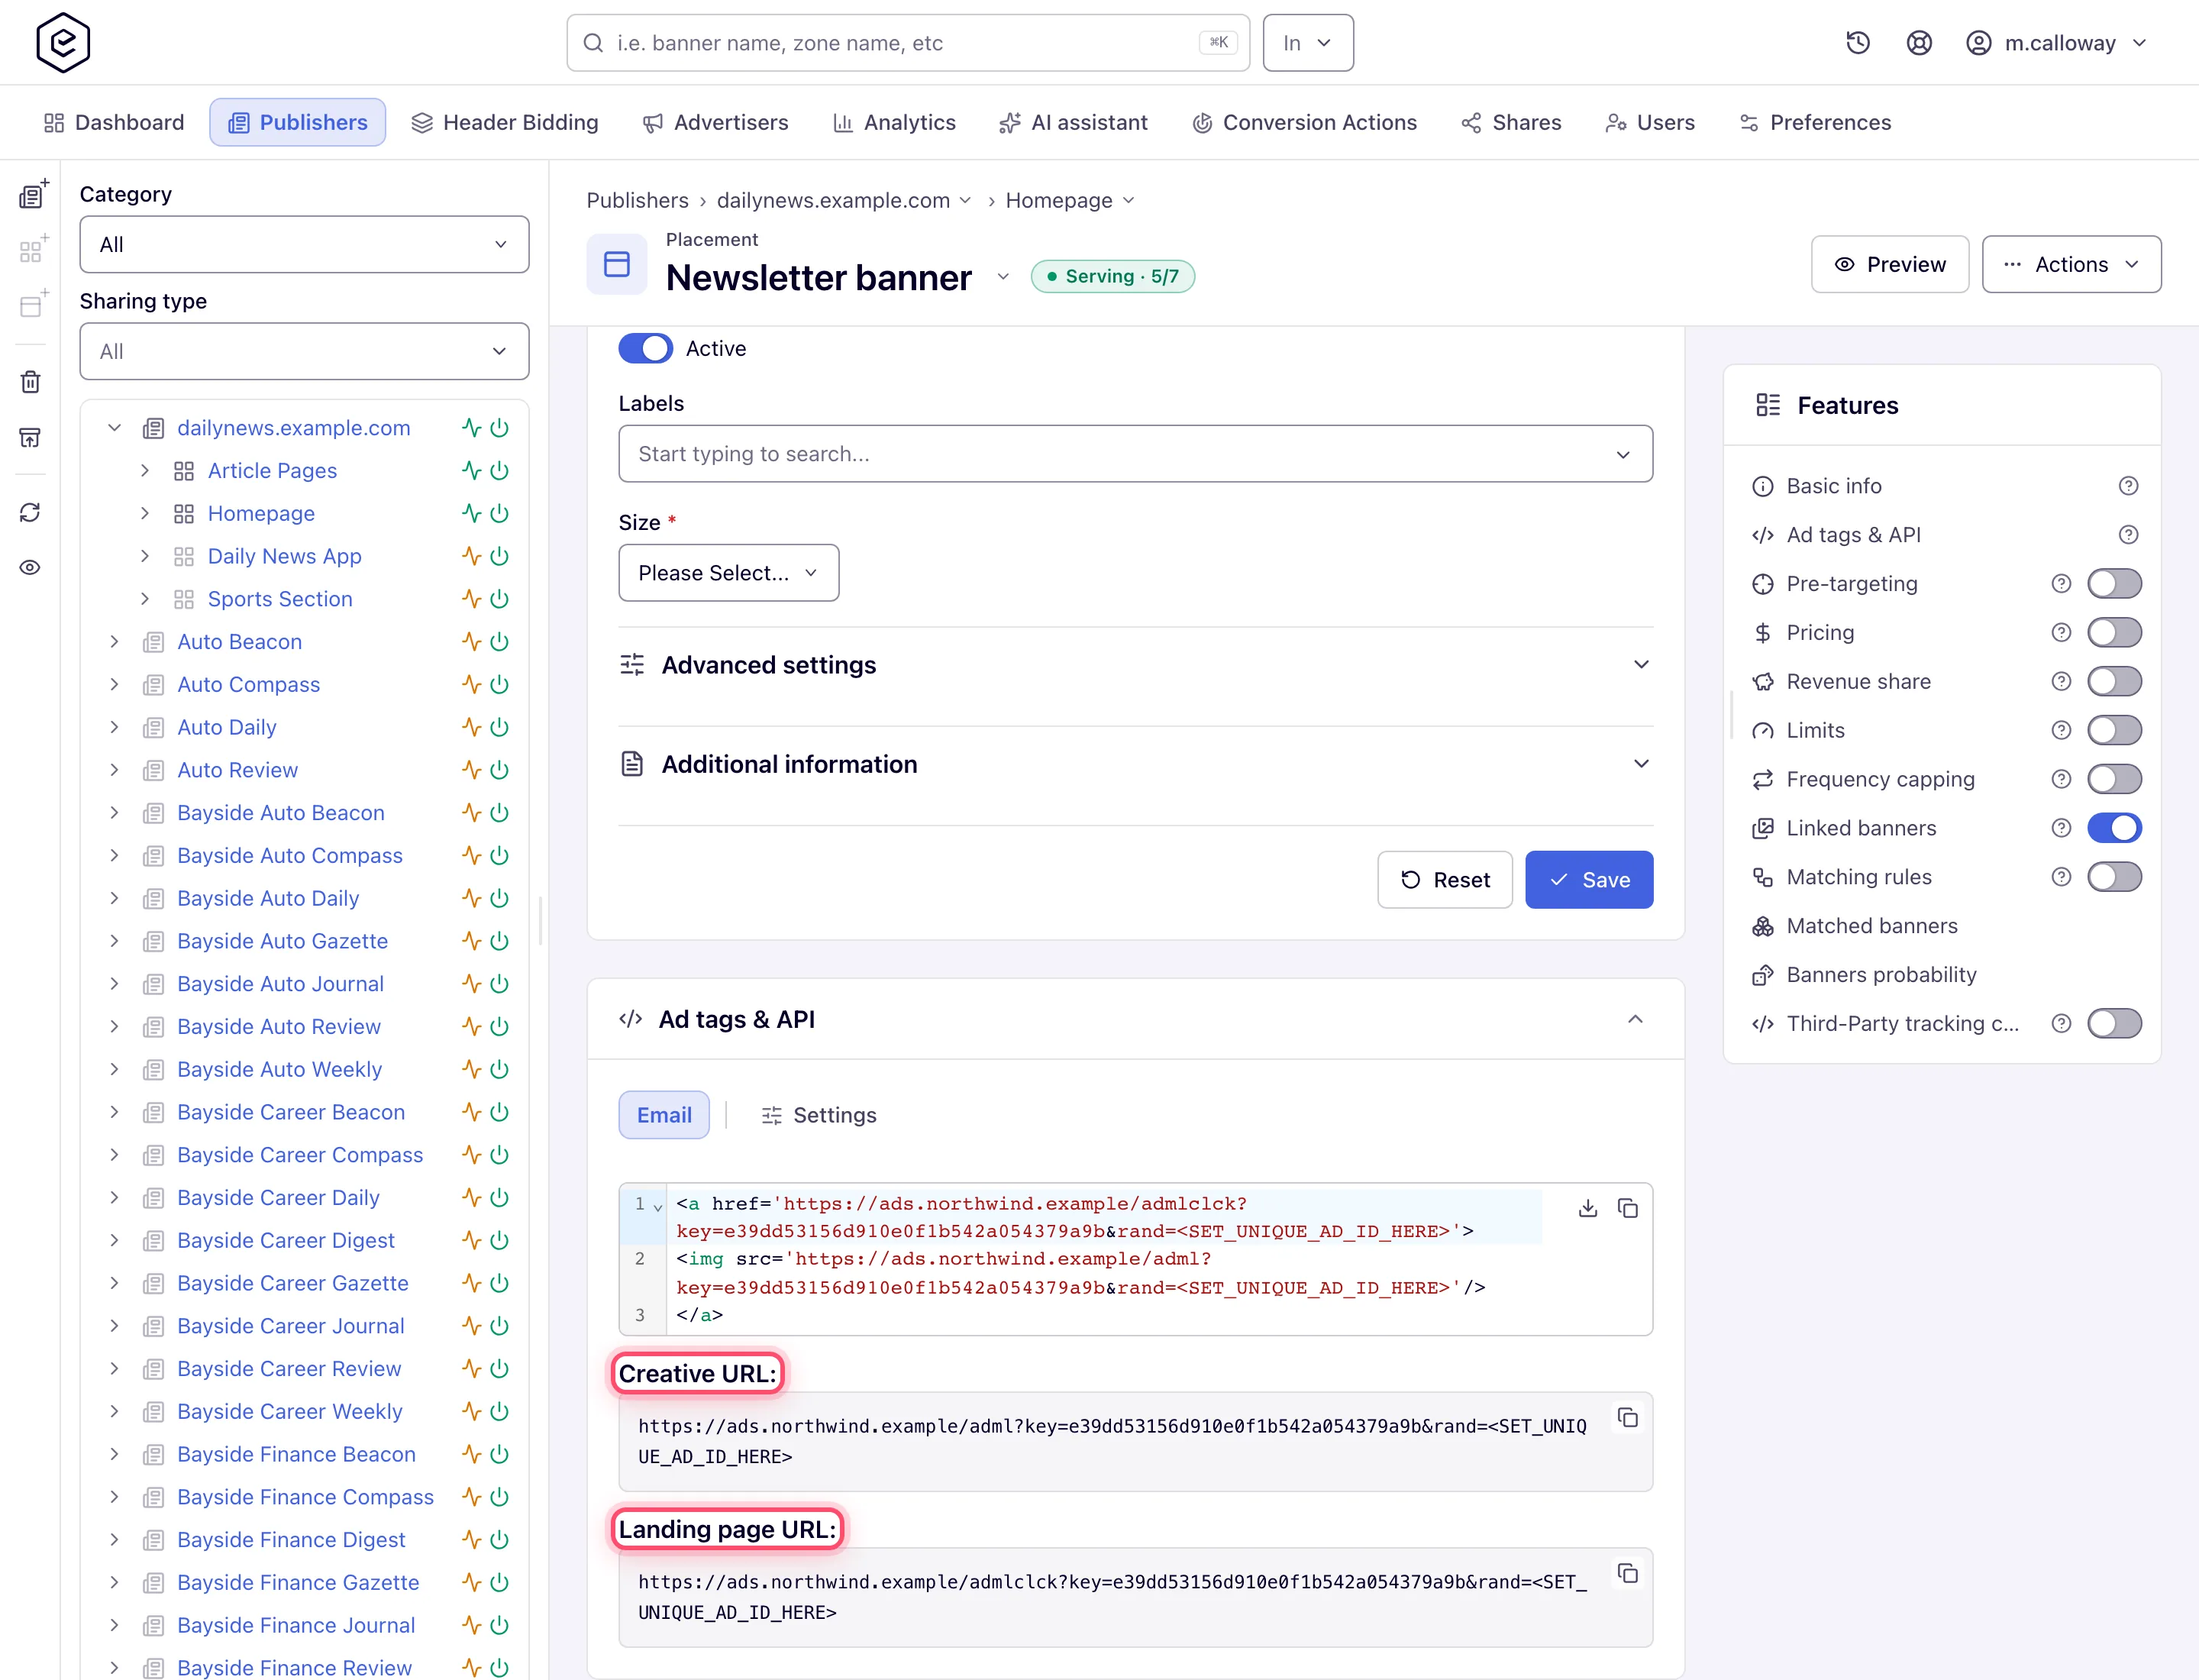The height and width of the screenshot is (1680, 2199).
Task: Click the trash icon in left sidebar
Action: coord(30,381)
